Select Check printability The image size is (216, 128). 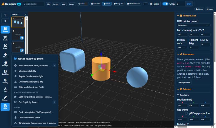(x=35, y=71)
